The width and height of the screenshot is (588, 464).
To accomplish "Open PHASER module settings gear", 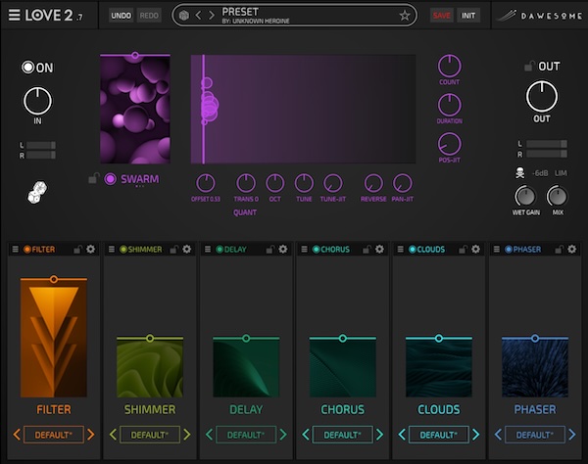I will coord(572,249).
